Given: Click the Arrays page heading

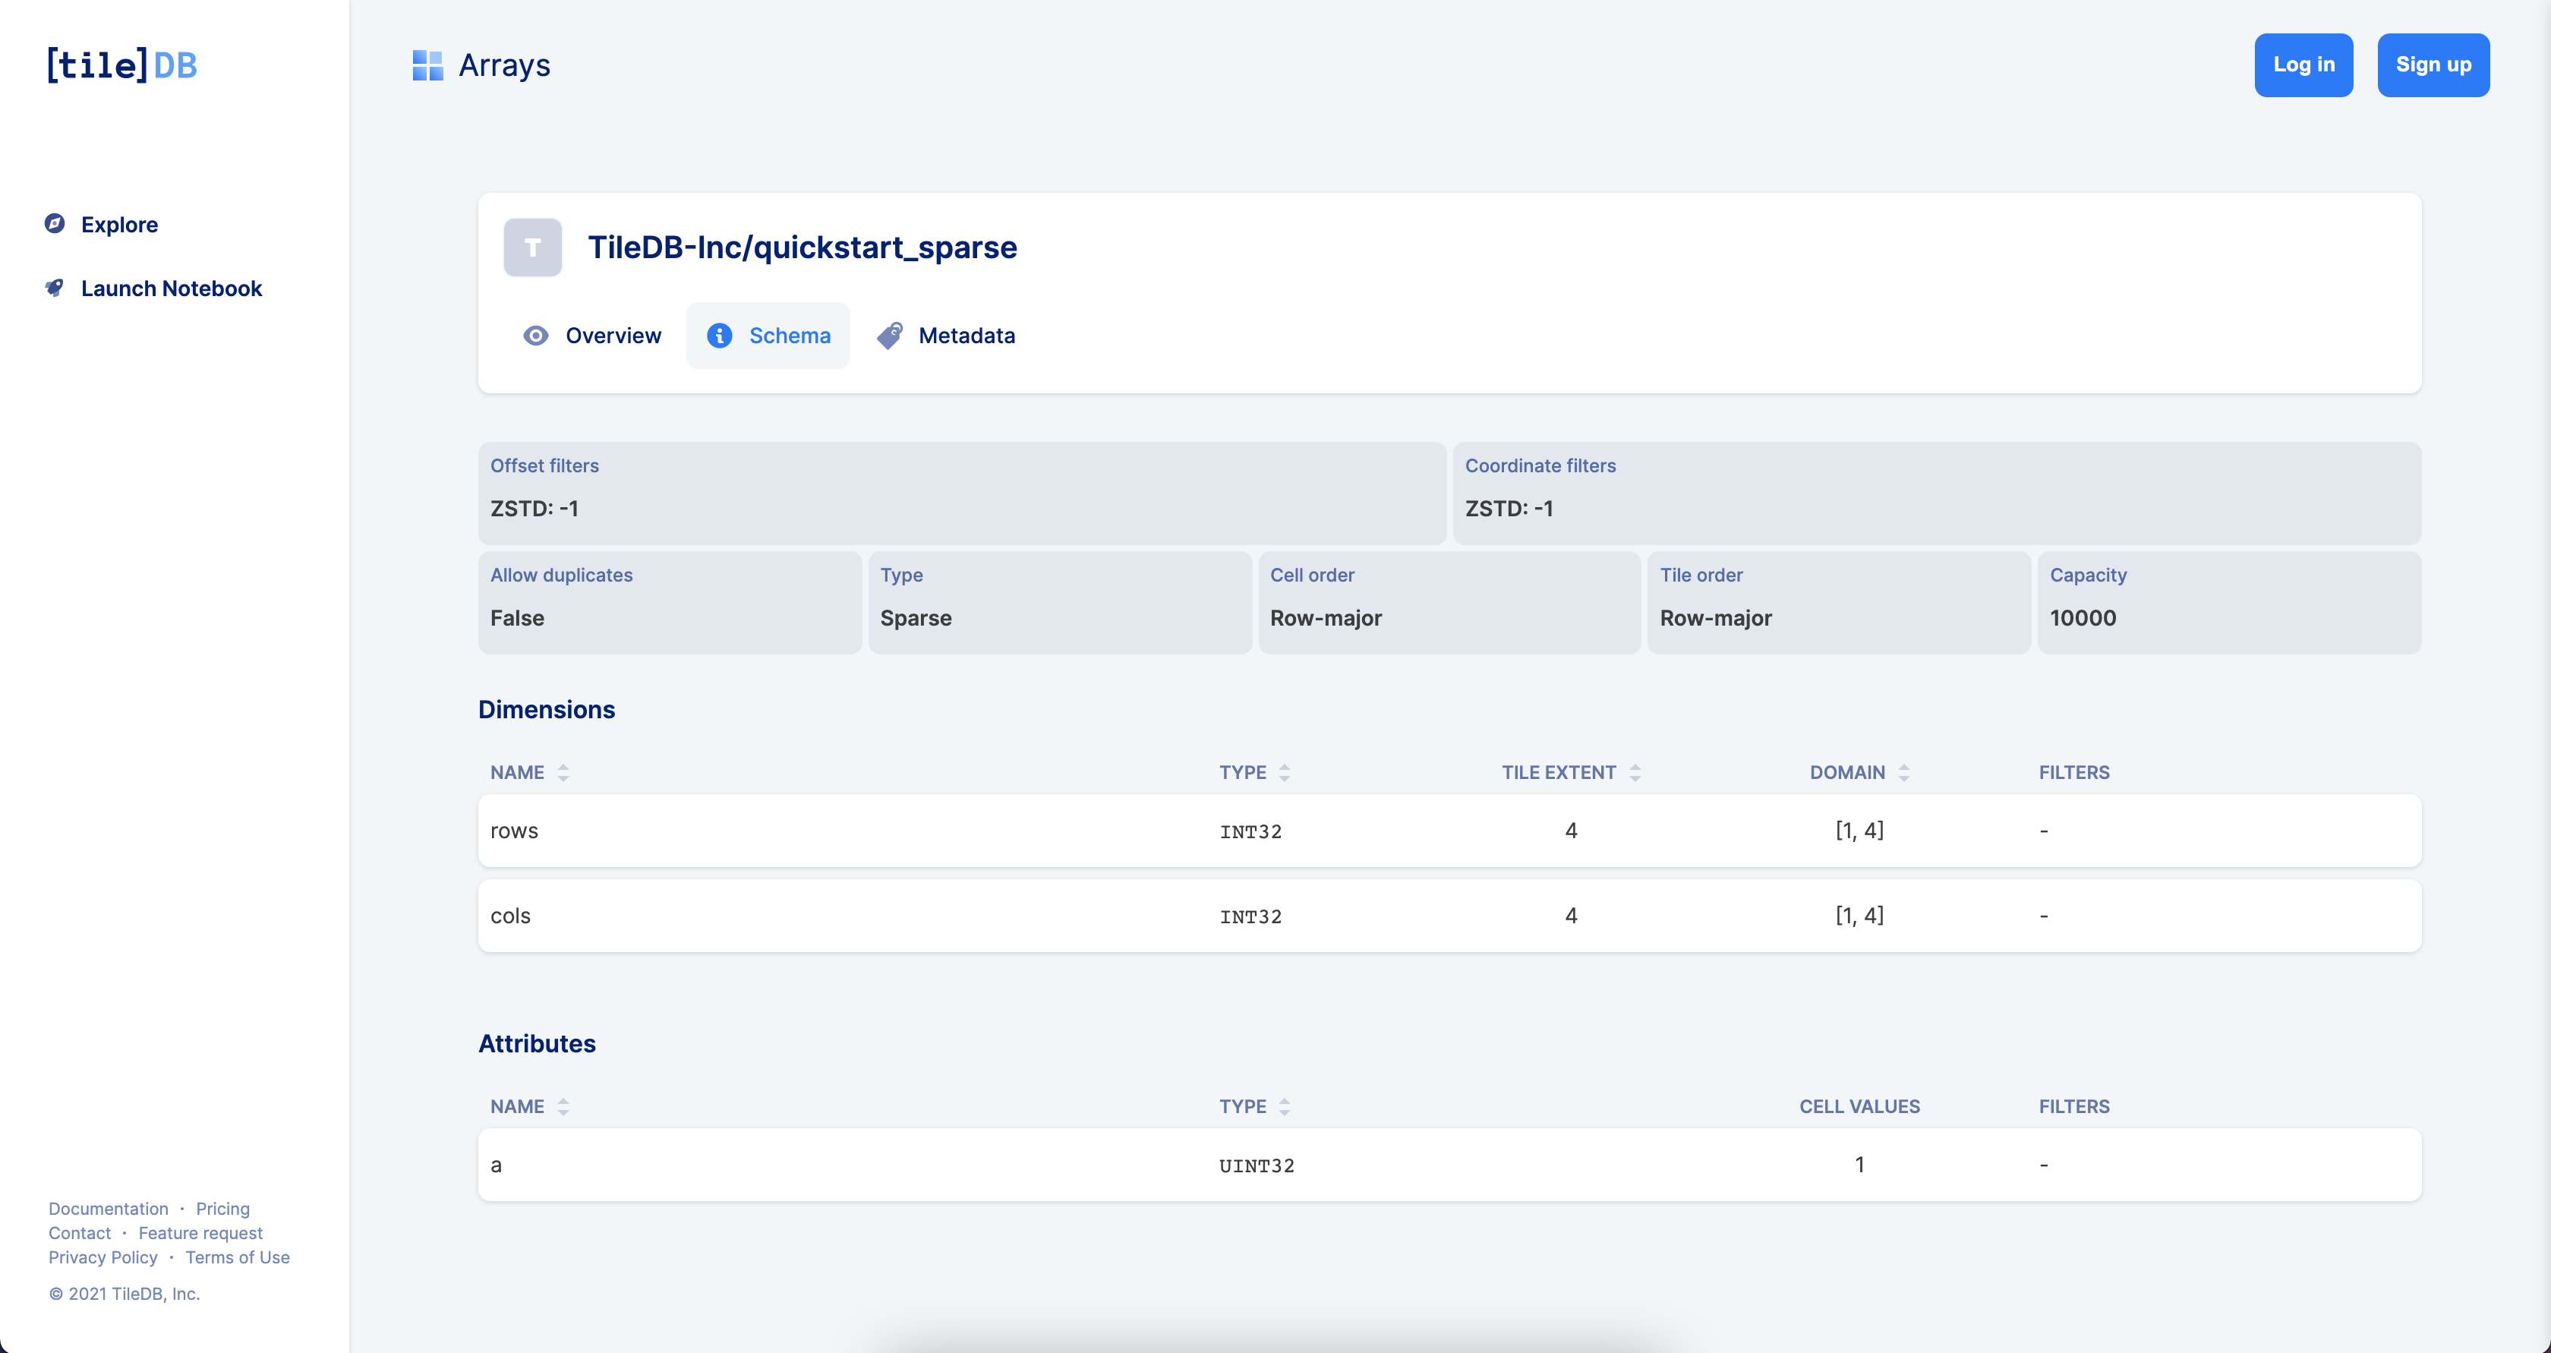Looking at the screenshot, I should click(504, 65).
